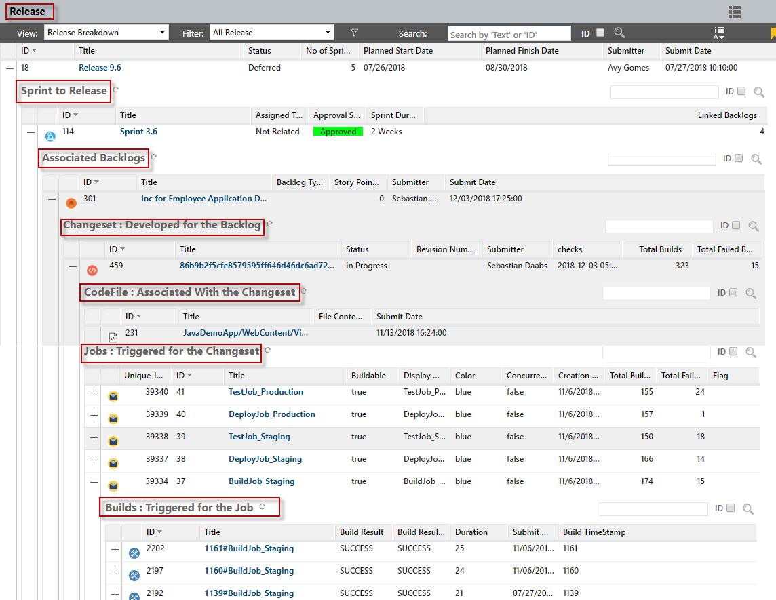Open the grid apps icon at top right
This screenshot has width=776, height=600.
(734, 12)
